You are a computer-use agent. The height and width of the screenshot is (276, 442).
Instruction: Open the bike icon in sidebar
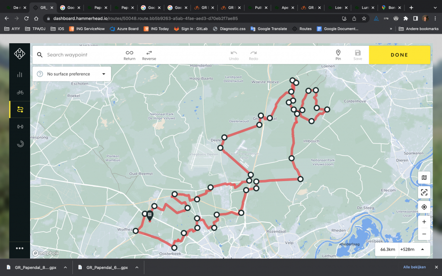click(20, 92)
